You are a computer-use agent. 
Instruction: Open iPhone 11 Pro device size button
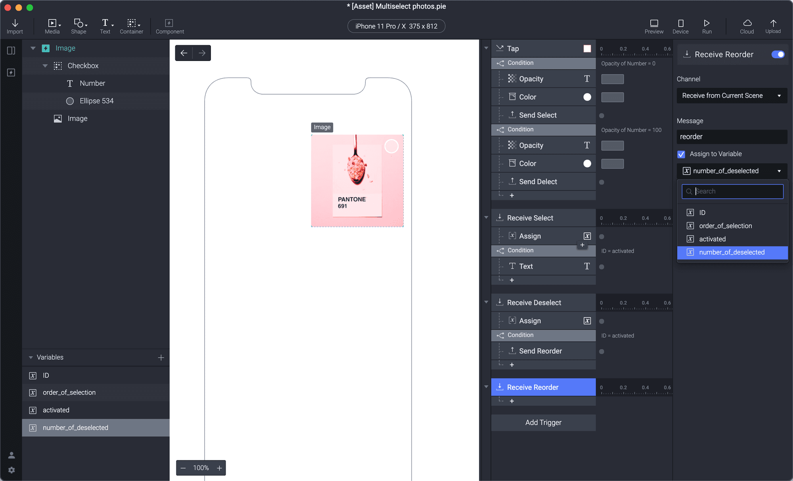point(396,26)
